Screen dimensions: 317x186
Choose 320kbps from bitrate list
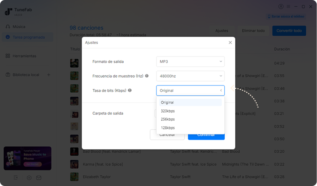(x=190, y=111)
